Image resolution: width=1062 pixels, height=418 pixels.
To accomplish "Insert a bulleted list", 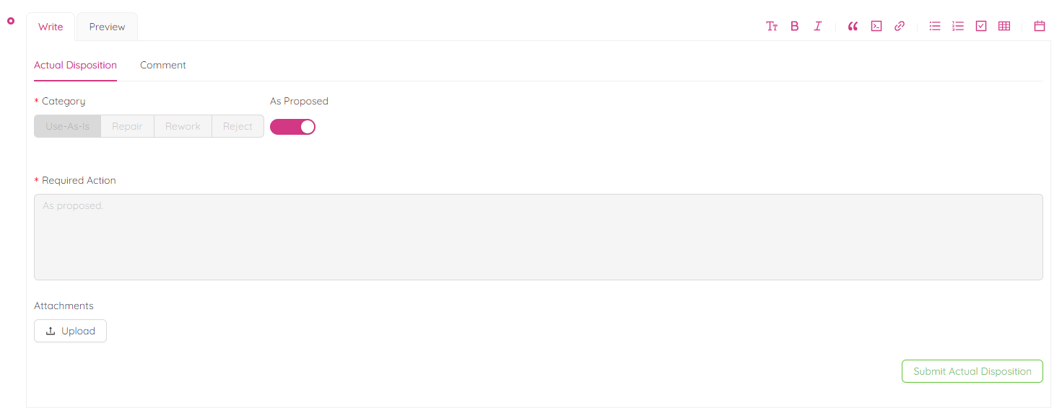I will 935,27.
